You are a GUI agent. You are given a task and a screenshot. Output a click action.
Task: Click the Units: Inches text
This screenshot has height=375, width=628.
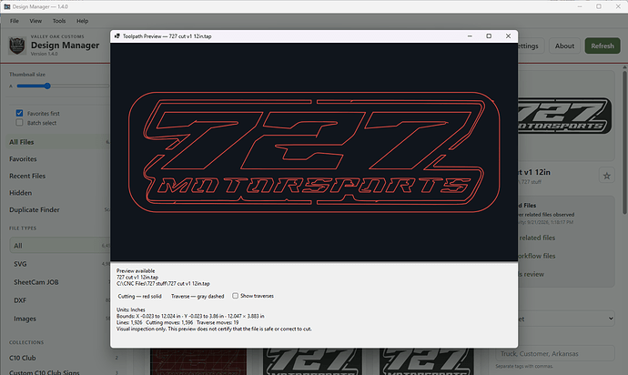coord(130,309)
